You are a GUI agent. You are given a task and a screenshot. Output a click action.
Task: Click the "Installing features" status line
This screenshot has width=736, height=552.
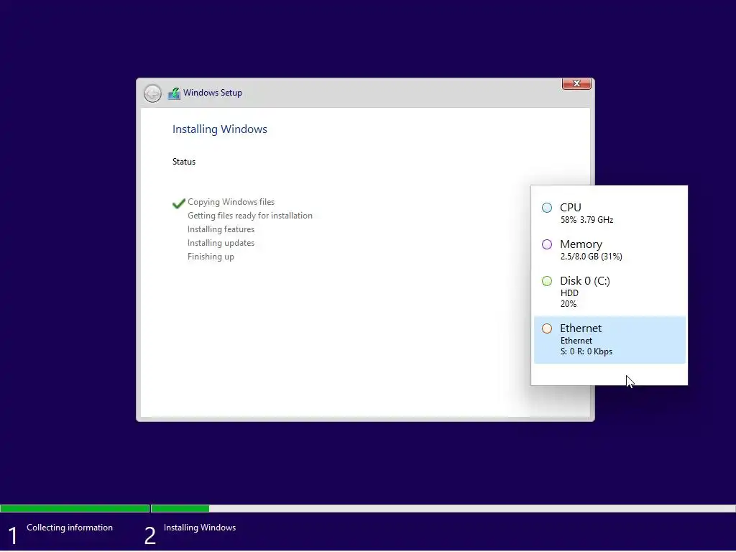coord(221,229)
